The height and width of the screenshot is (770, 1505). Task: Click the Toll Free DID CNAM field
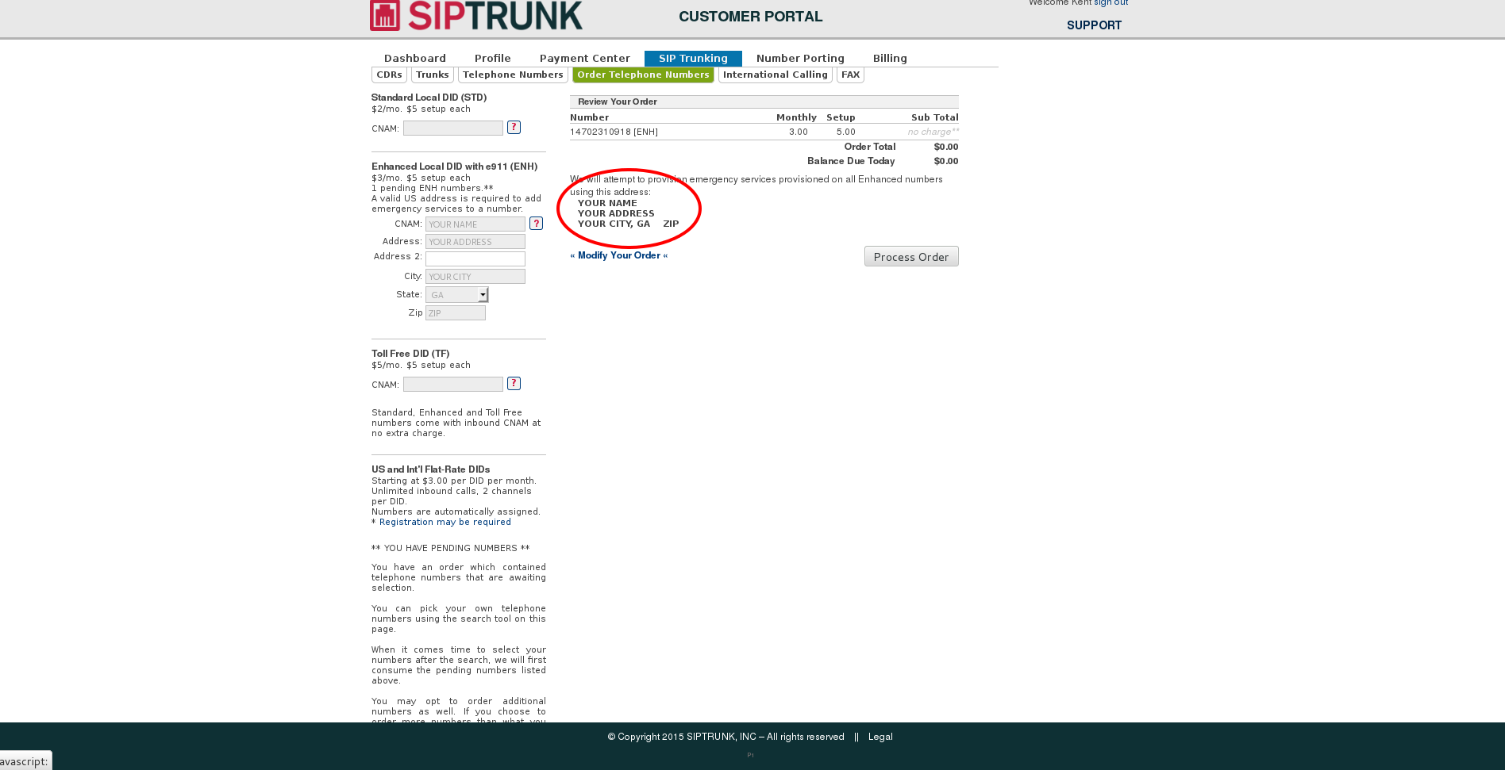(x=453, y=385)
